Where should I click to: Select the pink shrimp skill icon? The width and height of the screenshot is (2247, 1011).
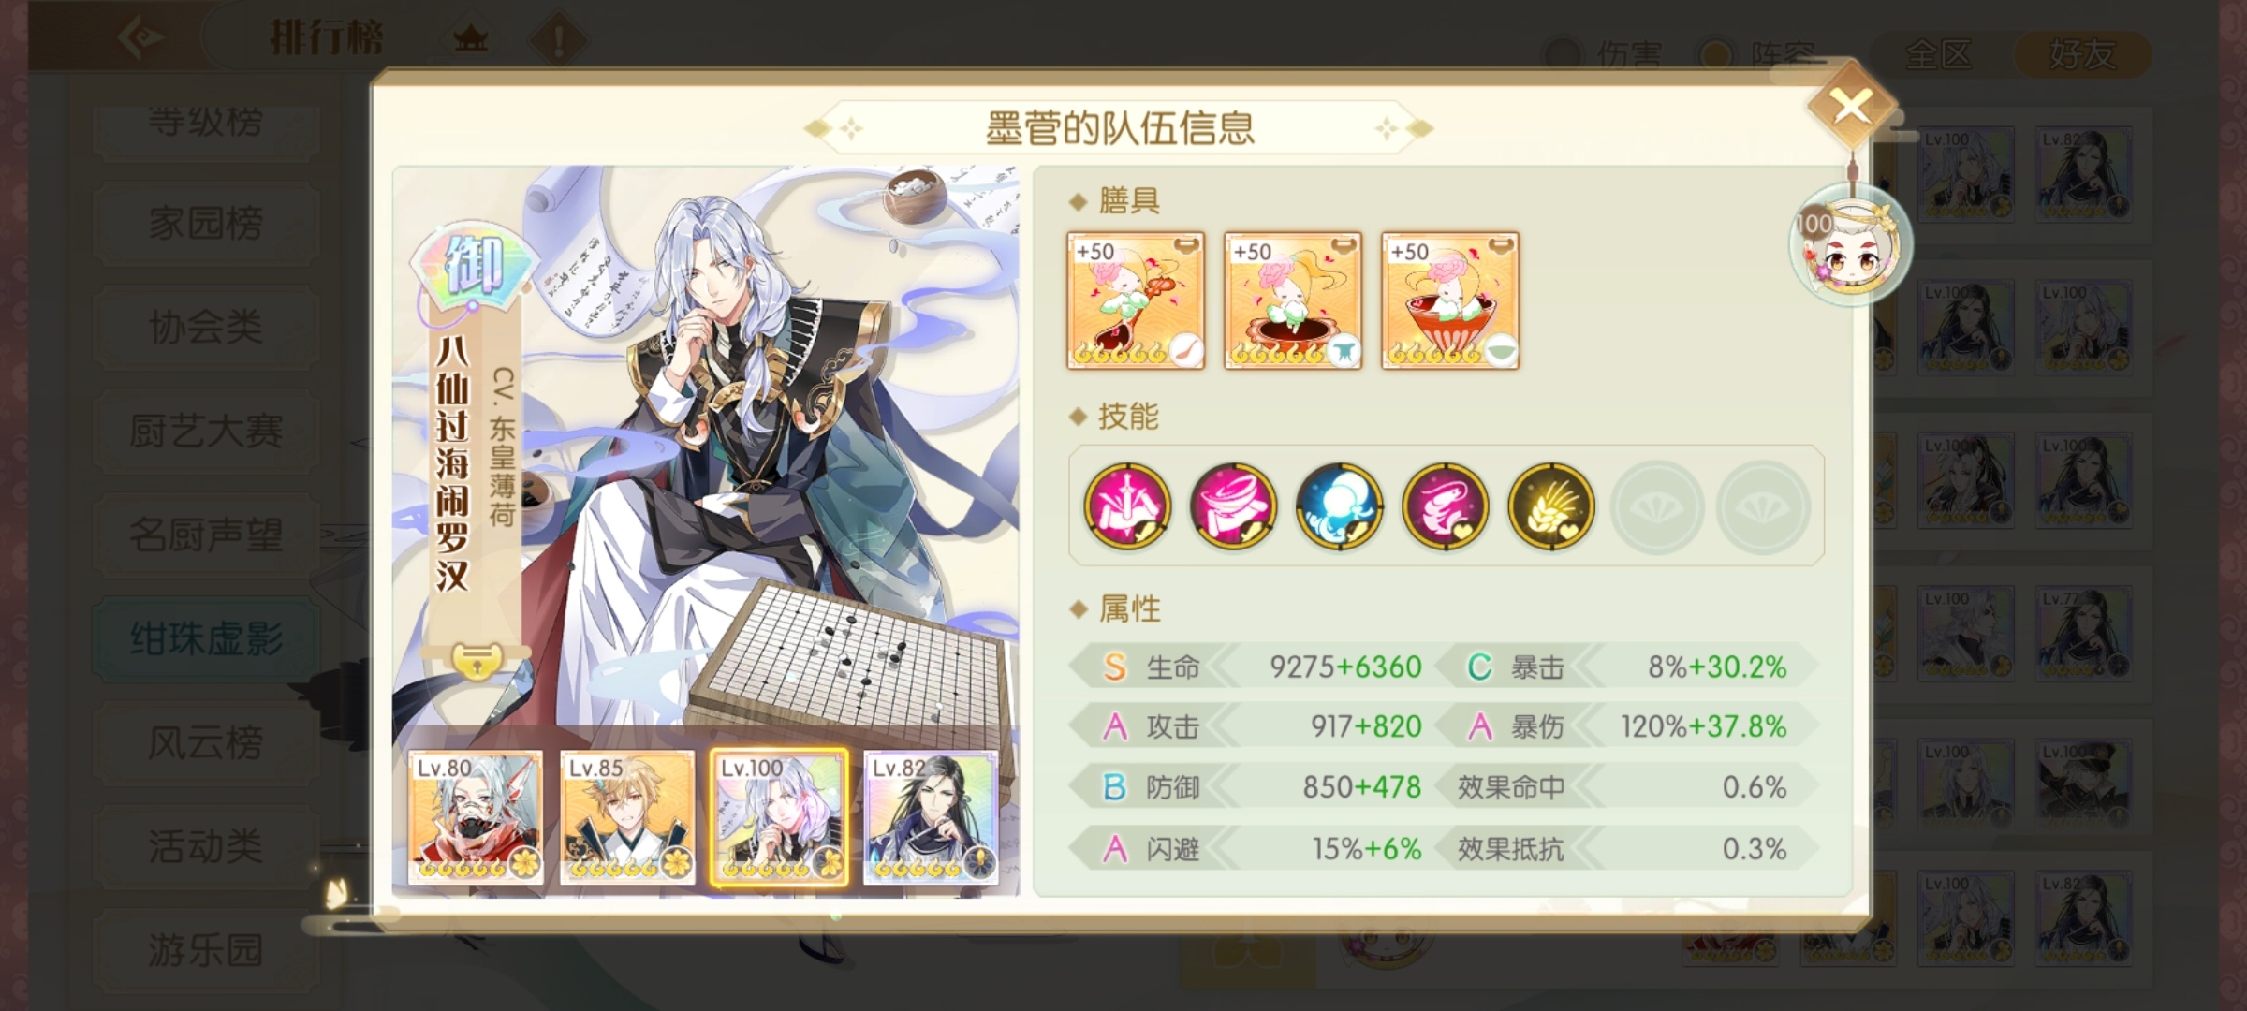pos(1445,506)
